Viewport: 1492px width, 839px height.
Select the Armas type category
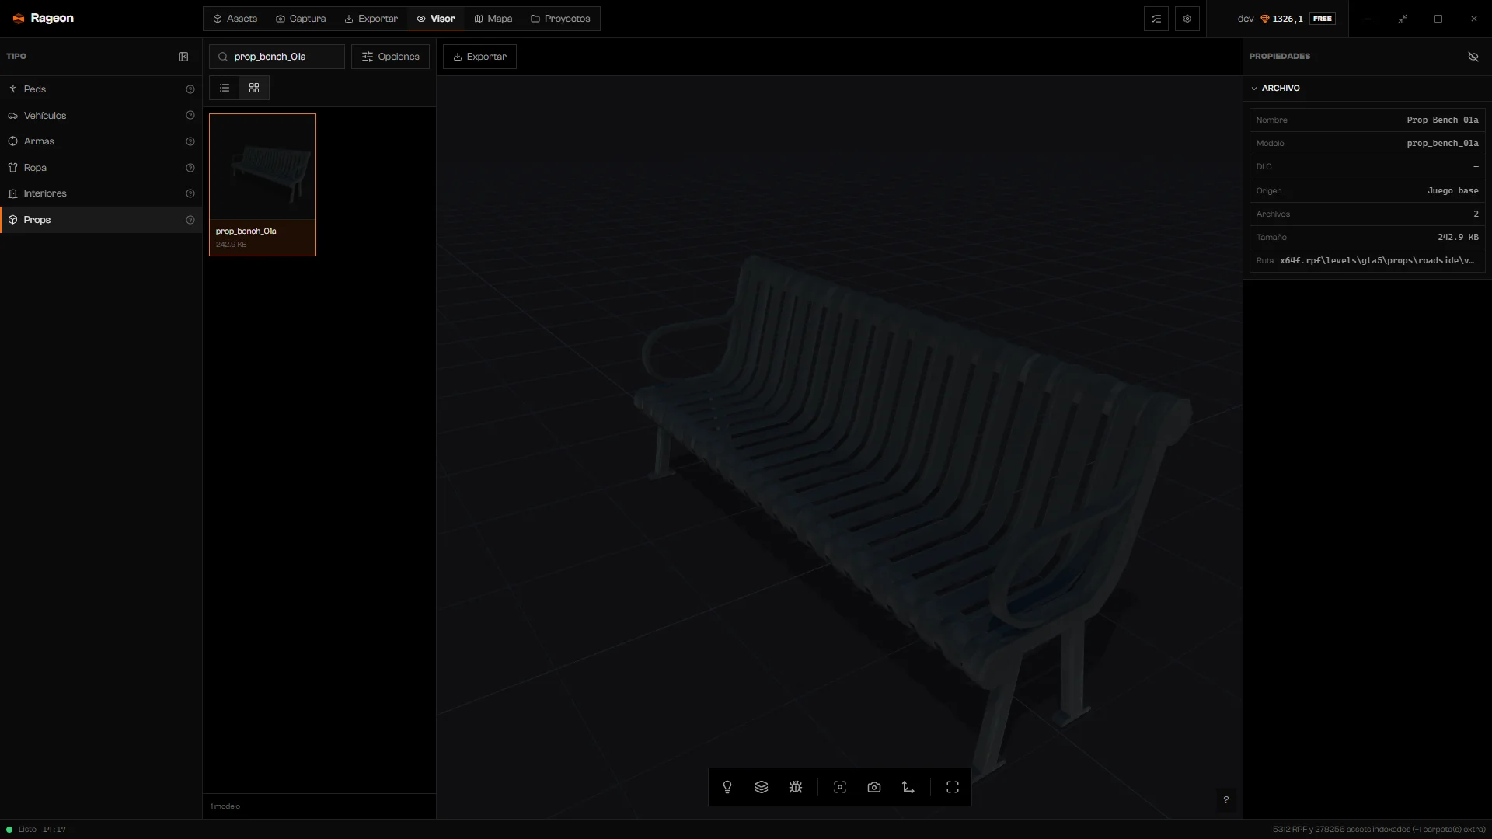(101, 141)
